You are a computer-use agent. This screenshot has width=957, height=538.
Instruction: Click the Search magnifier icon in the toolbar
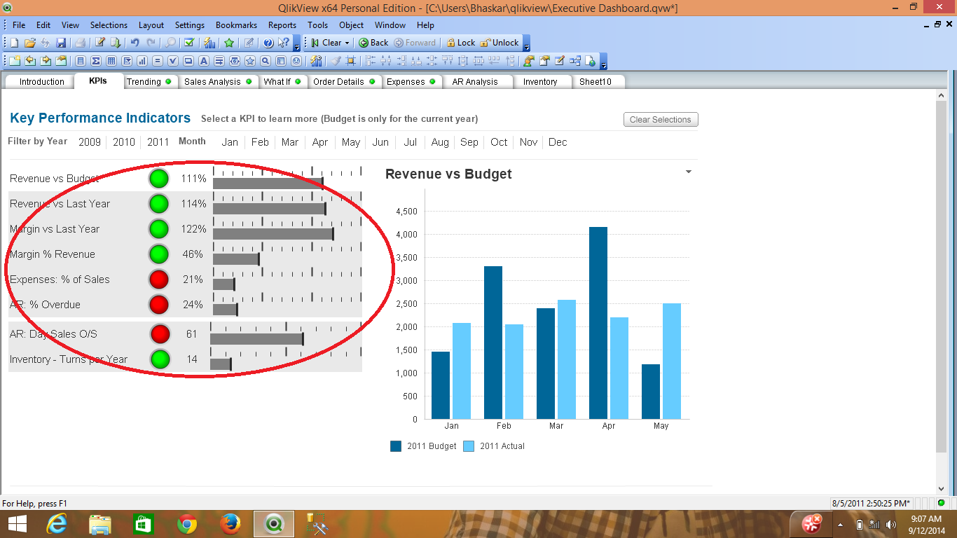(170, 42)
